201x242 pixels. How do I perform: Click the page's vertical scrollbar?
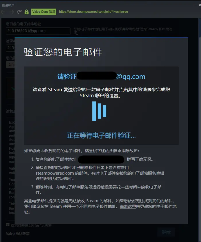pyautogui.click(x=200, y=130)
